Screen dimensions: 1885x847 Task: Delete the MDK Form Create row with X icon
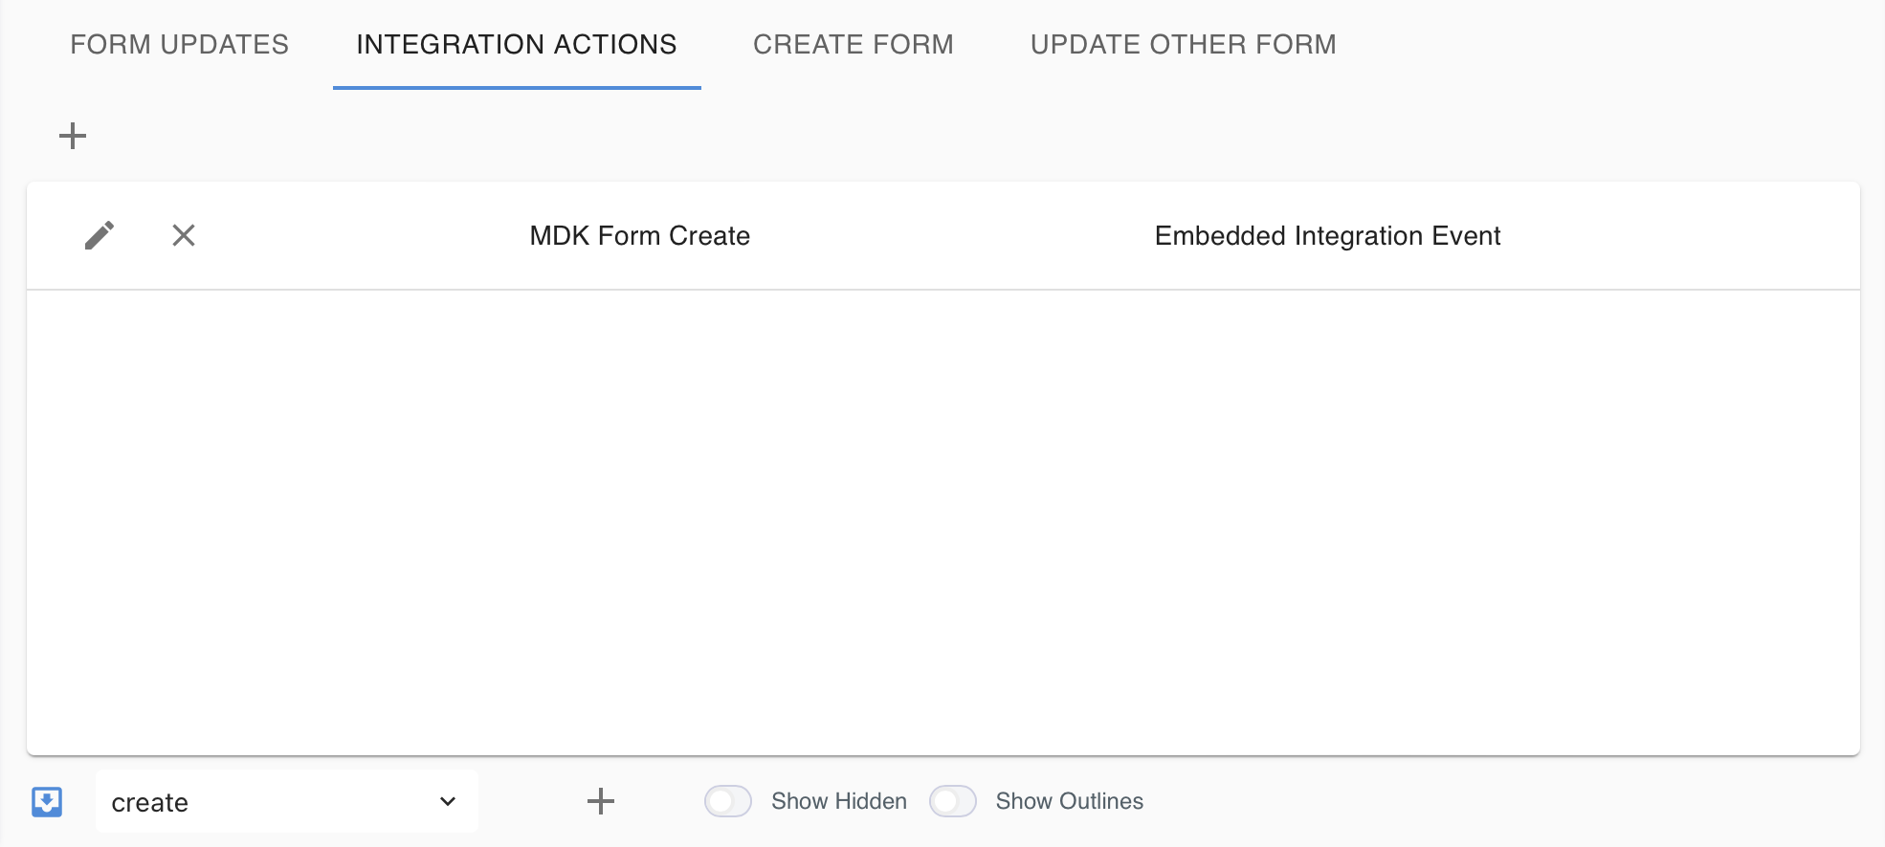tap(184, 235)
